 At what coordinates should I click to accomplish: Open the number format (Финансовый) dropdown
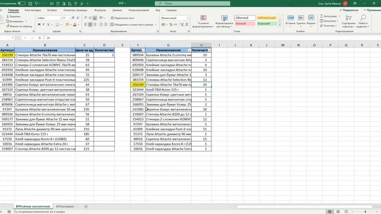(187, 18)
